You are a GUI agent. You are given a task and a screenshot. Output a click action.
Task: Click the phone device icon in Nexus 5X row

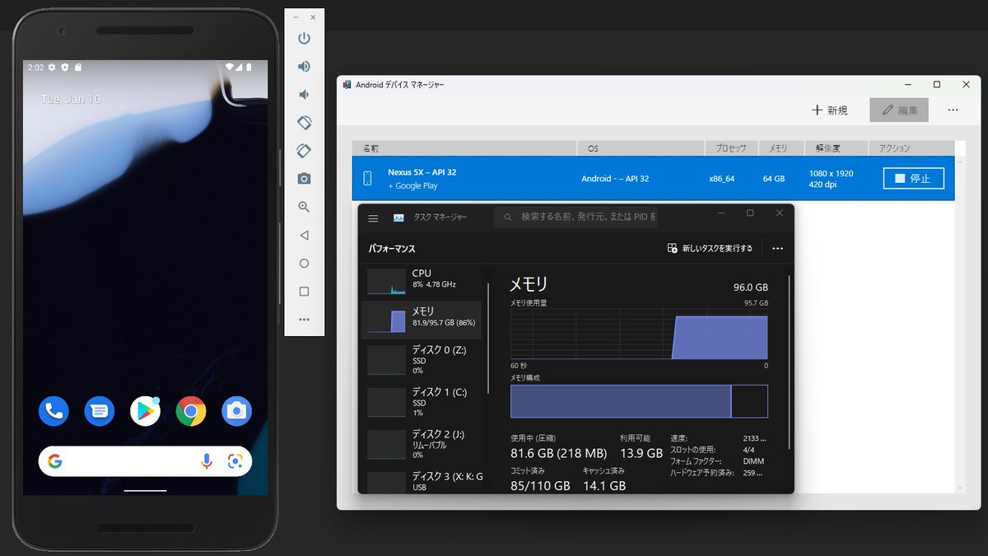[367, 178]
